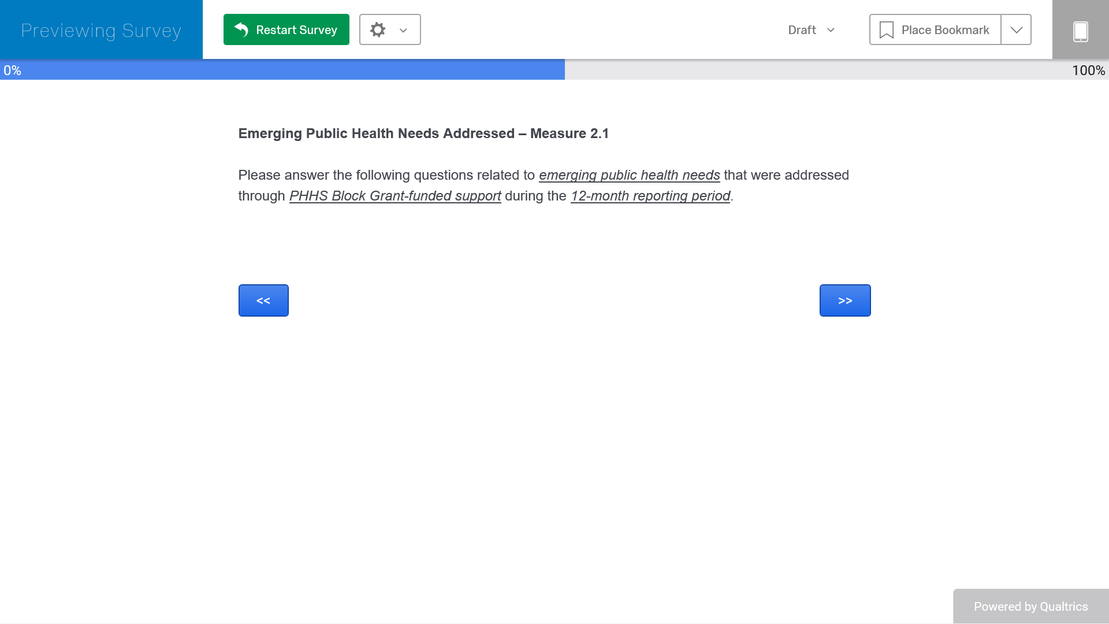Click the Restart Survey arrow icon
The width and height of the screenshot is (1109, 624).
tap(241, 29)
